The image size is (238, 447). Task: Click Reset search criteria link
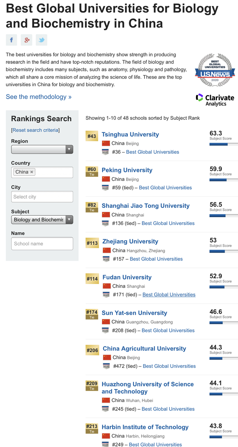(35, 130)
